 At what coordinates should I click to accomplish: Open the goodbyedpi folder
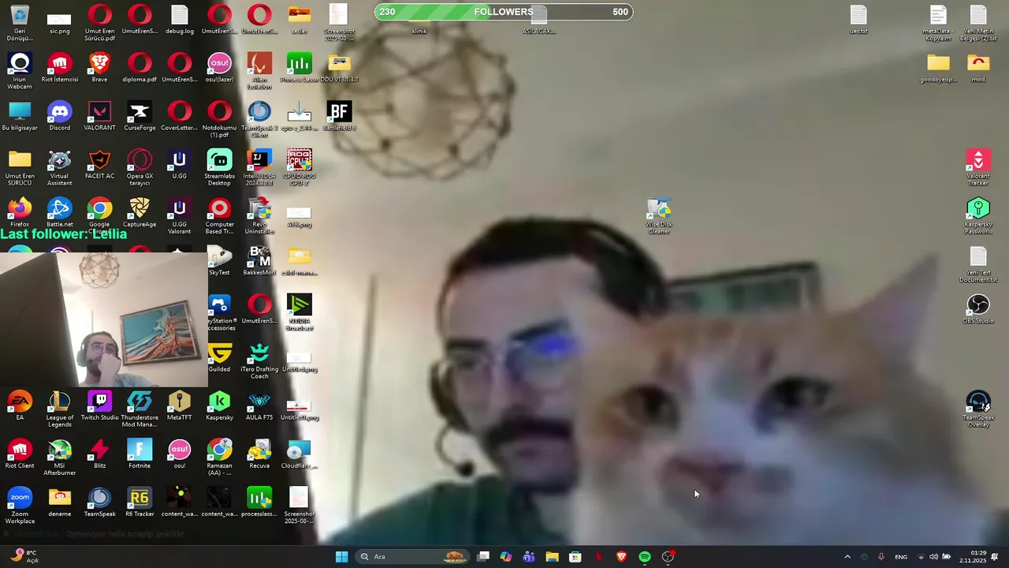(x=938, y=68)
